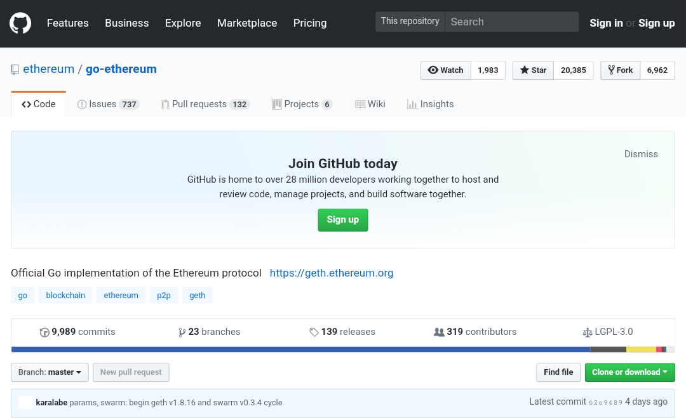Click the Find file button

pyautogui.click(x=558, y=372)
